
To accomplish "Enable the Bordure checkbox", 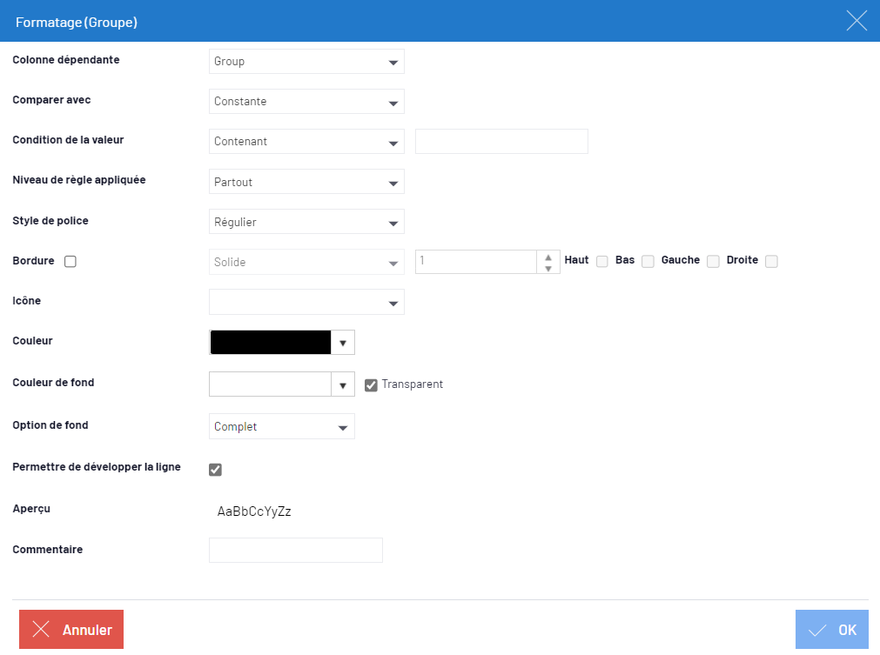I will [71, 261].
